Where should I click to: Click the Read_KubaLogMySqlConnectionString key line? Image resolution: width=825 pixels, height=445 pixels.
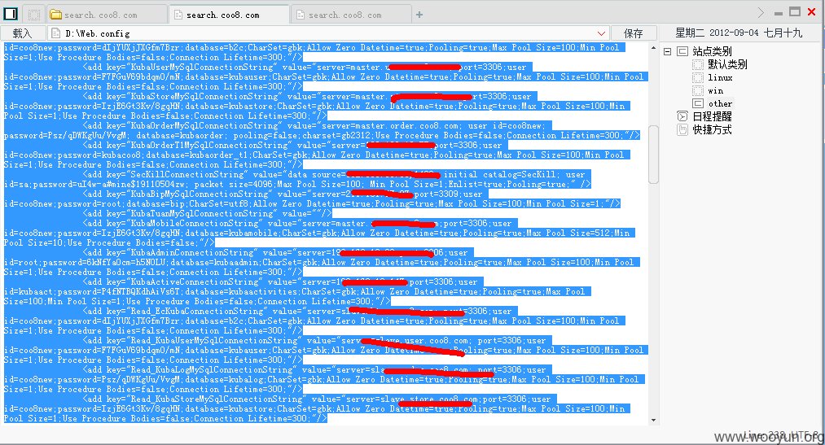pyautogui.click(x=317, y=370)
